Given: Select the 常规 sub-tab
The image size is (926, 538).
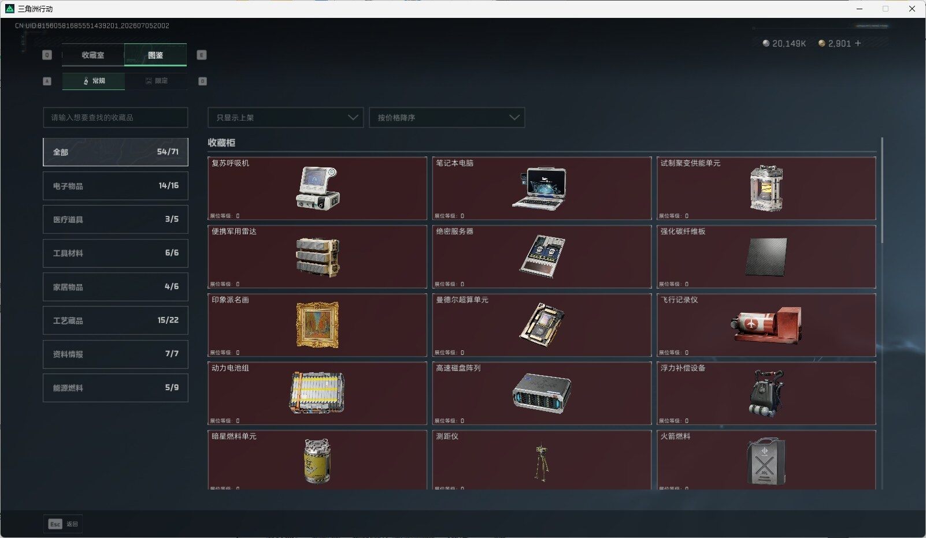Looking at the screenshot, I should point(94,81).
